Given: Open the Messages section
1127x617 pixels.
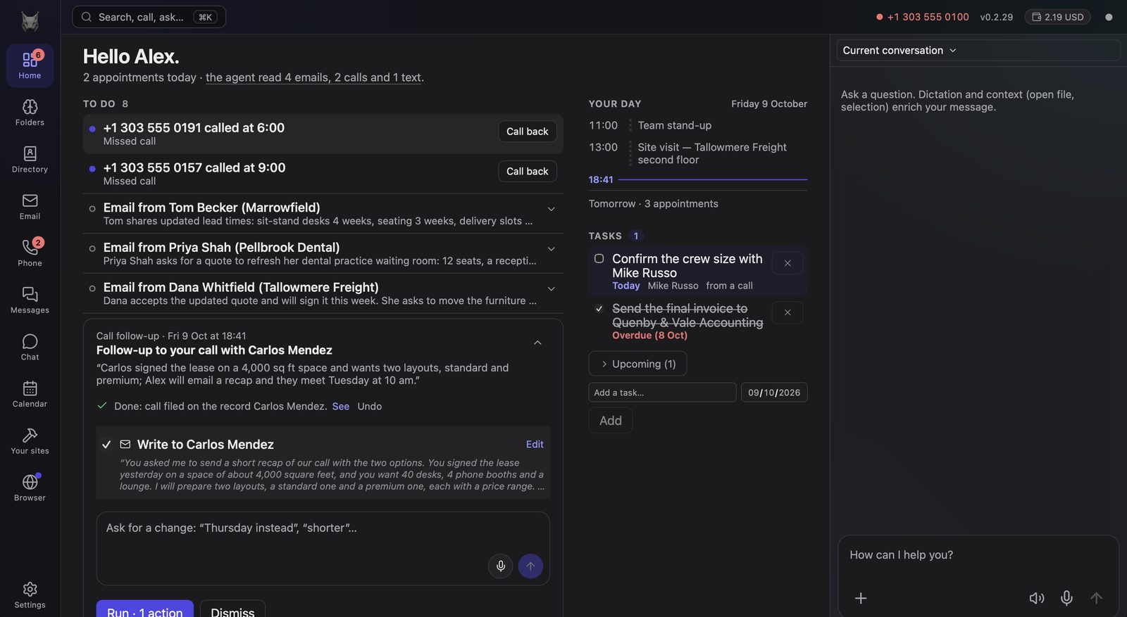Looking at the screenshot, I should pos(30,300).
